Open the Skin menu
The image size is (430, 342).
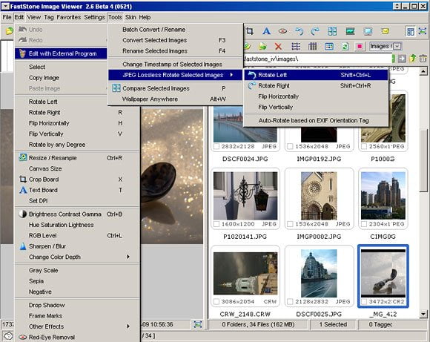pos(130,17)
